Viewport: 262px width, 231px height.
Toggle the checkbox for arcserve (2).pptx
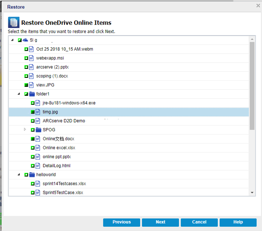[x=26, y=67]
